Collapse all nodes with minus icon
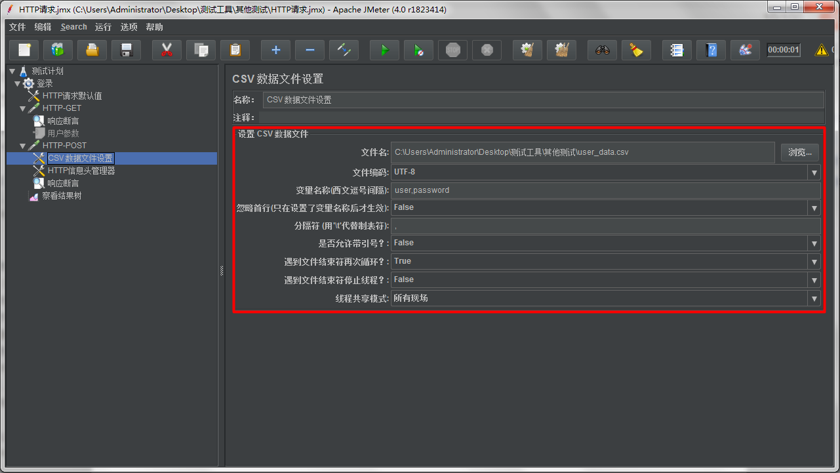 click(310, 50)
